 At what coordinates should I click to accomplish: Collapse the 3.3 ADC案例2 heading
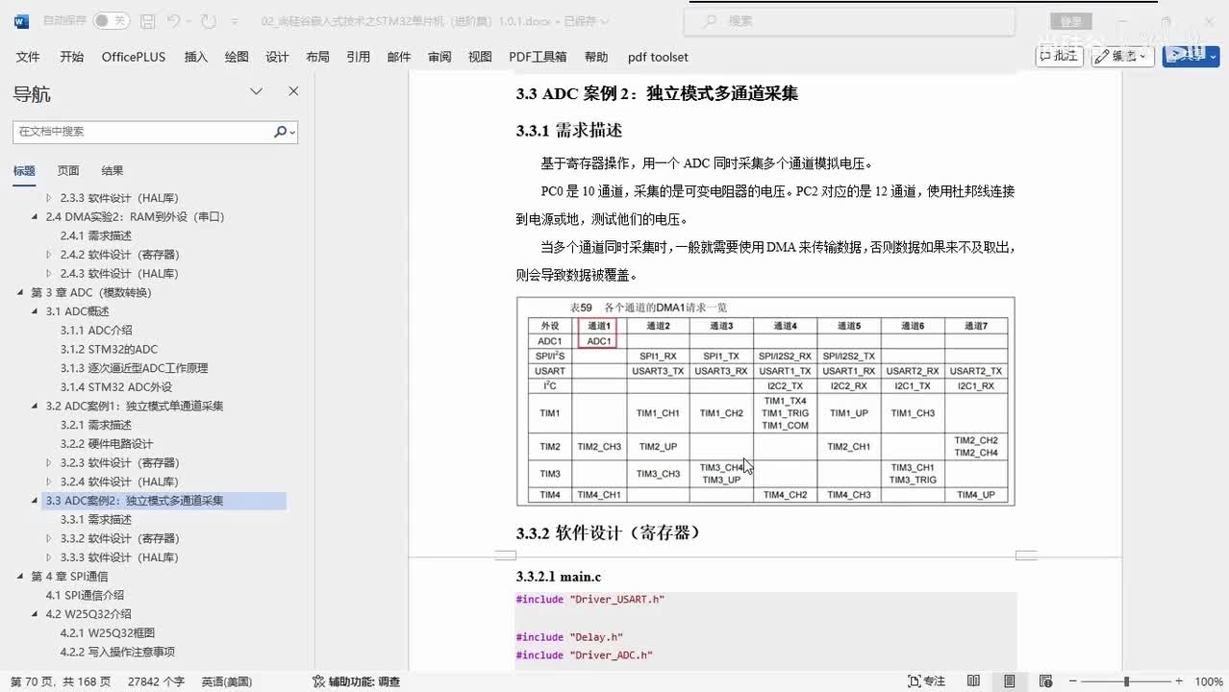tap(35, 501)
